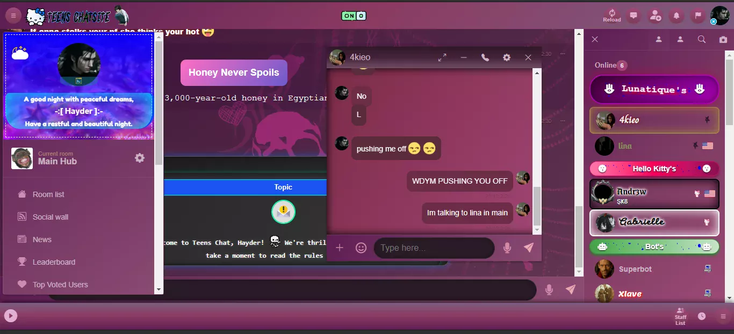Select user 4kieo in online list
Image resolution: width=734 pixels, height=334 pixels.
pyautogui.click(x=654, y=120)
